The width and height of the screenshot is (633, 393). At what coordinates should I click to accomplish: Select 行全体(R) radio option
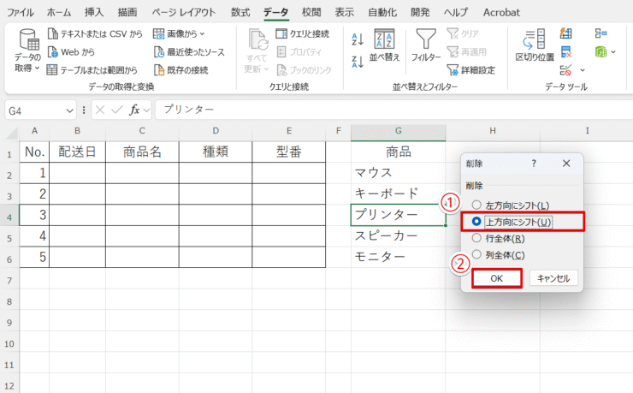click(x=498, y=238)
